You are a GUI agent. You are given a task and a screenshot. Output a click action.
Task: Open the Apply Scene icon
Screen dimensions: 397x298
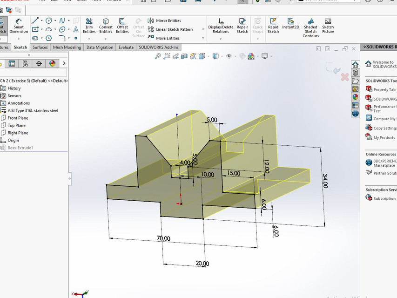click(x=251, y=56)
